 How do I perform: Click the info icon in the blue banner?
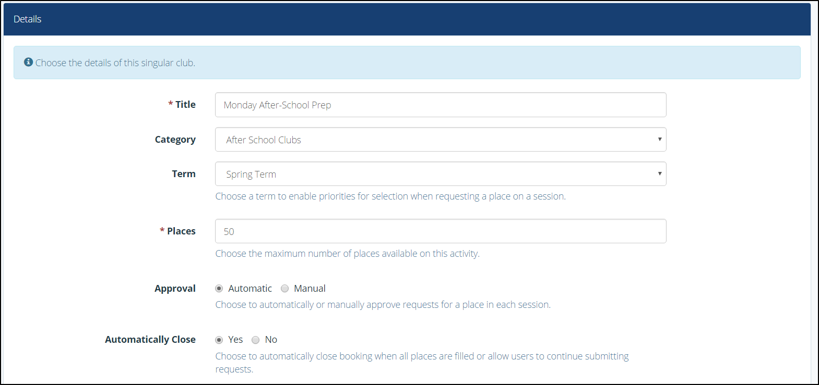[x=29, y=62]
